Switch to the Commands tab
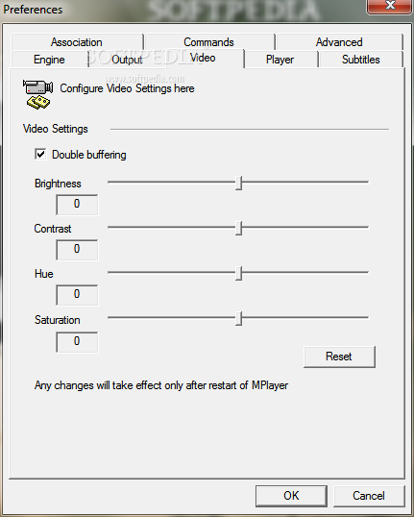Image resolution: width=414 pixels, height=517 pixels. coord(209,42)
